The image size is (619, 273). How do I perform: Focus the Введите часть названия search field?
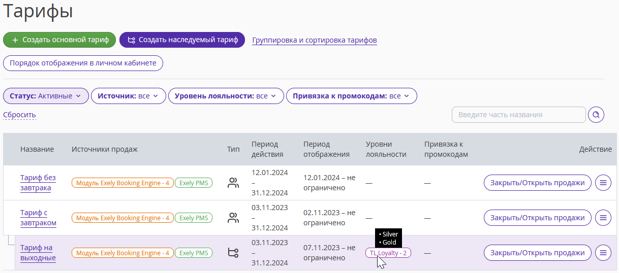pyautogui.click(x=519, y=115)
